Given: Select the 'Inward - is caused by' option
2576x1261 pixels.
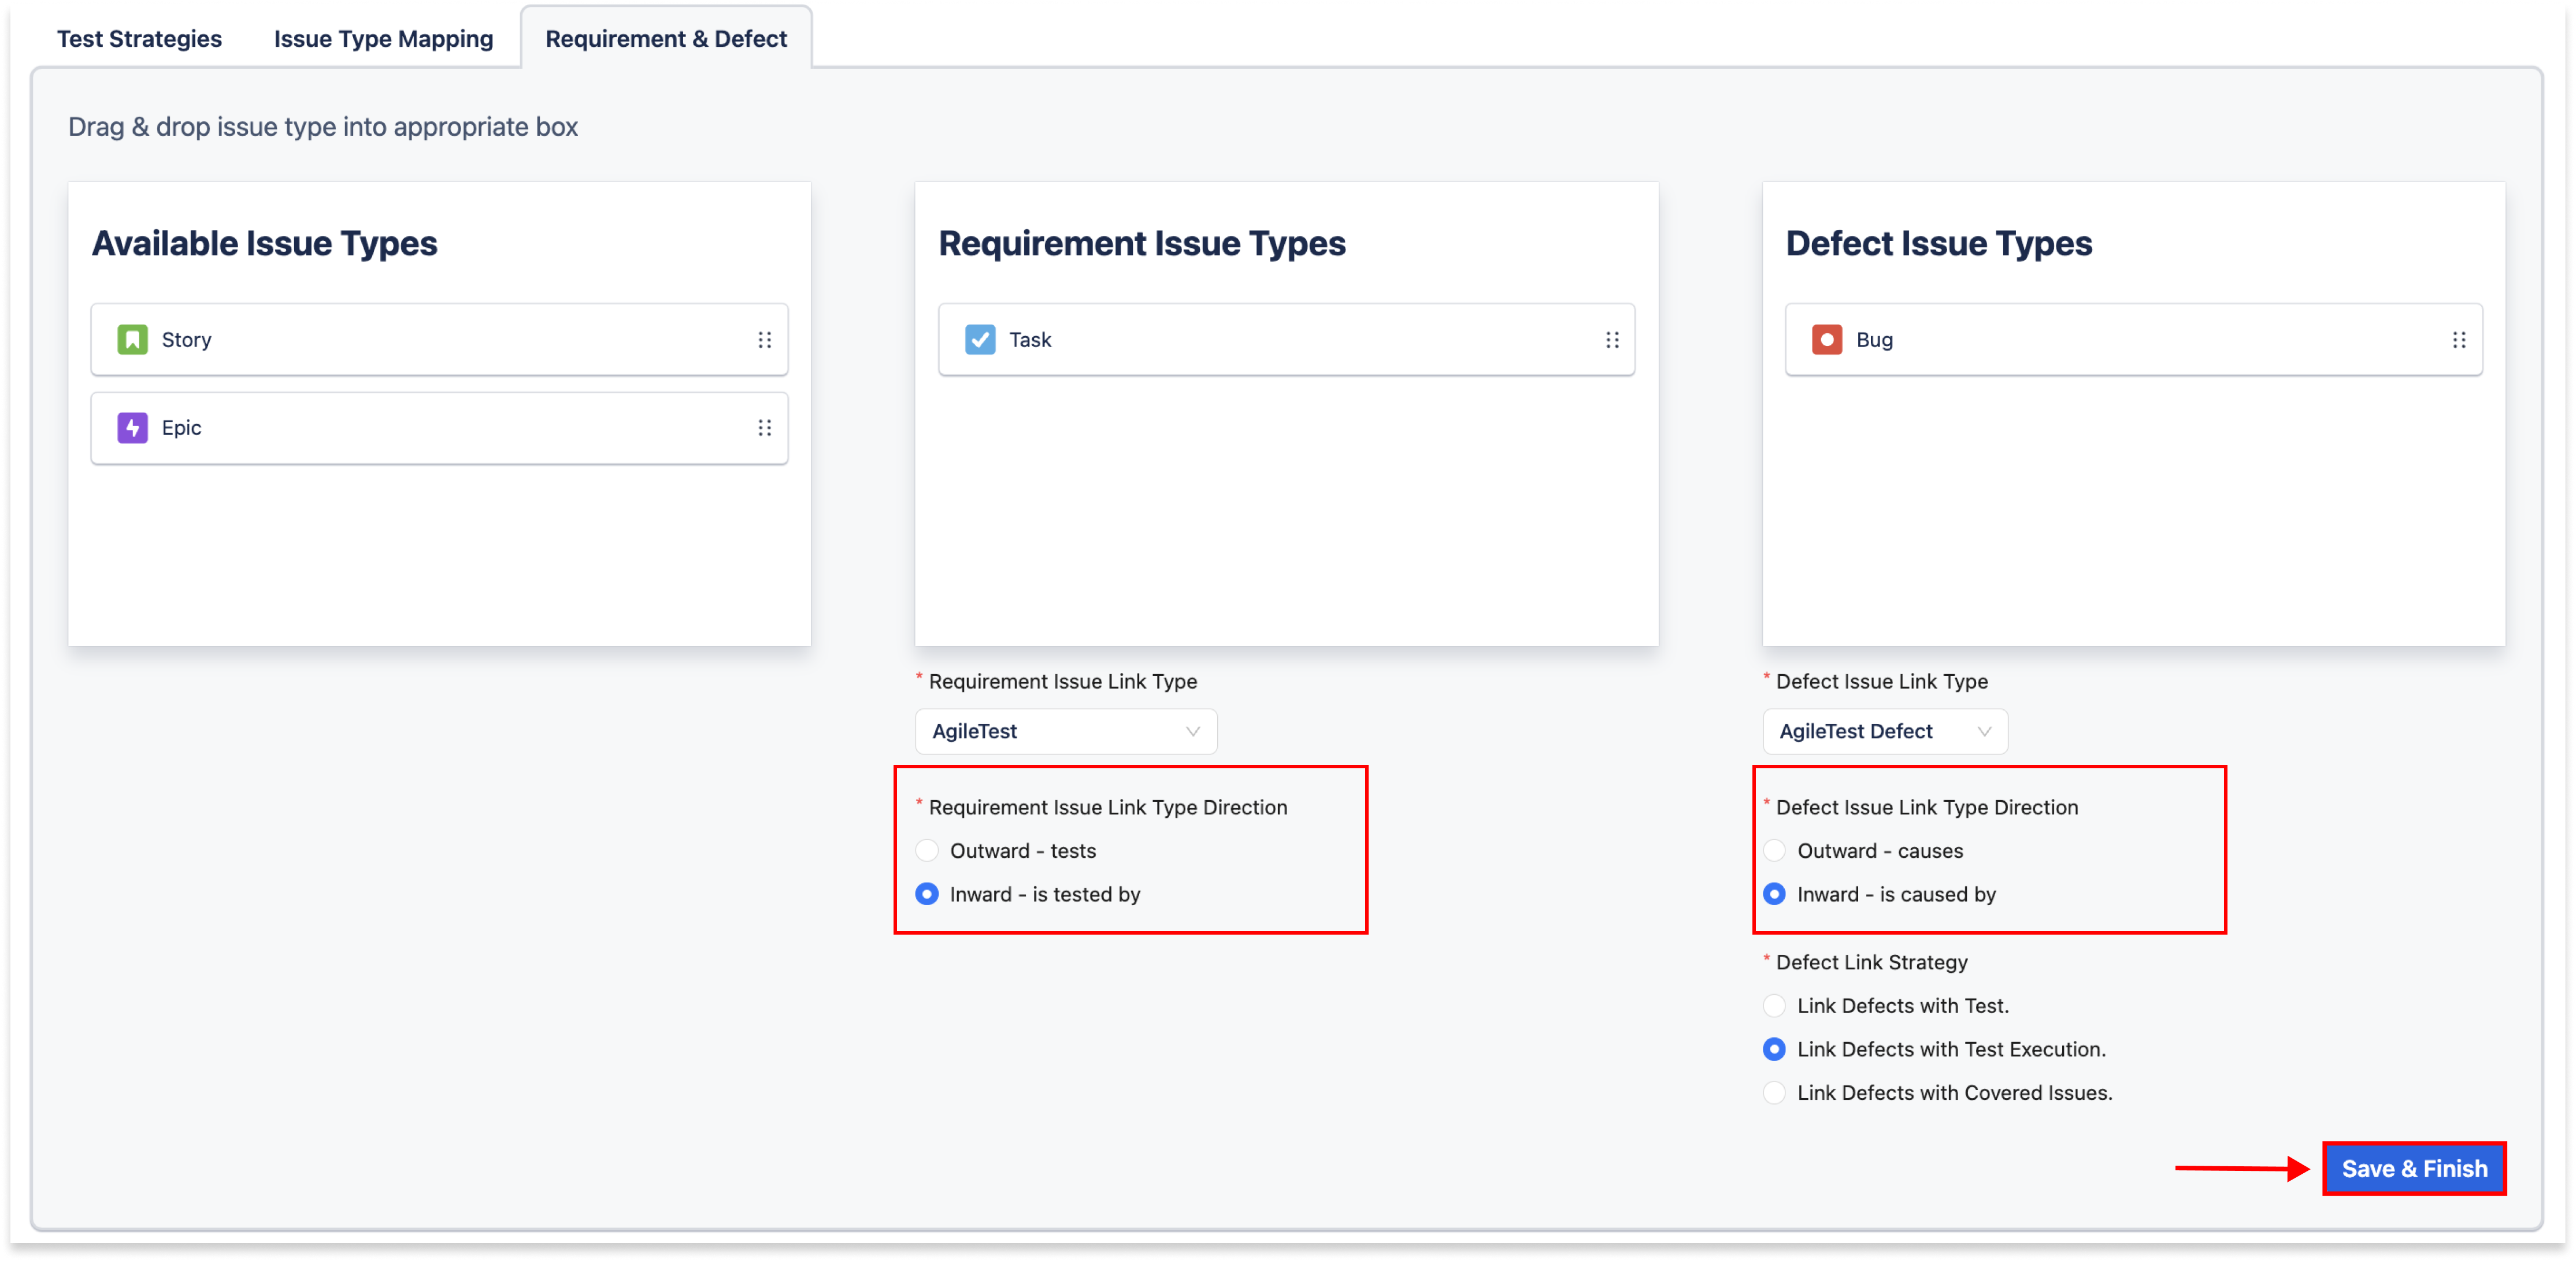Looking at the screenshot, I should tap(1774, 894).
